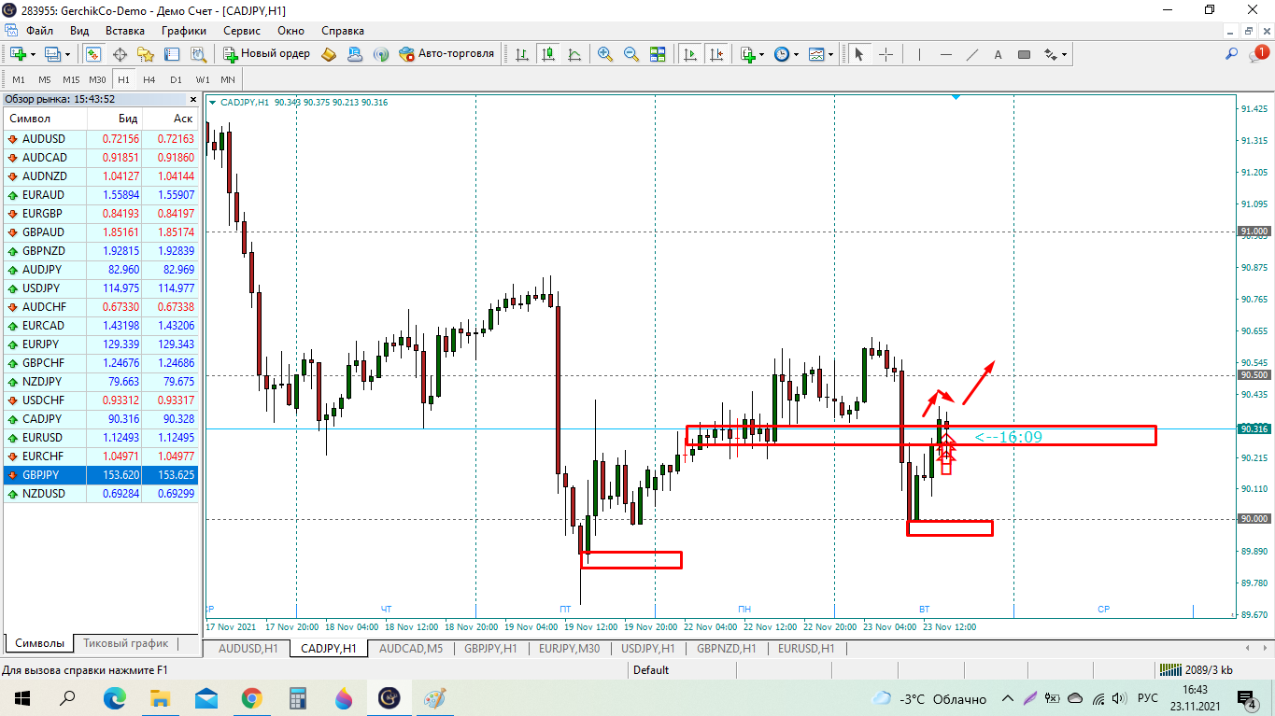Set the timeframe to H4
Image resolution: width=1275 pixels, height=716 pixels.
coord(149,79)
